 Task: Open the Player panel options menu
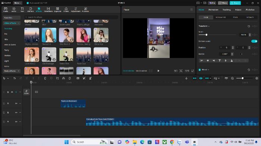click(x=191, y=10)
